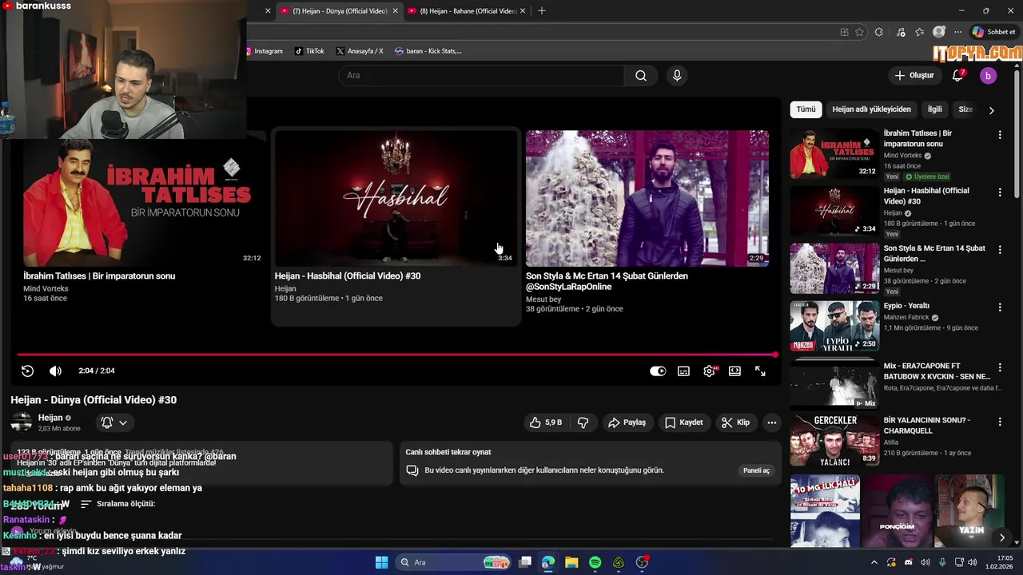Open the Task View icon on the taskbar

coord(525,562)
